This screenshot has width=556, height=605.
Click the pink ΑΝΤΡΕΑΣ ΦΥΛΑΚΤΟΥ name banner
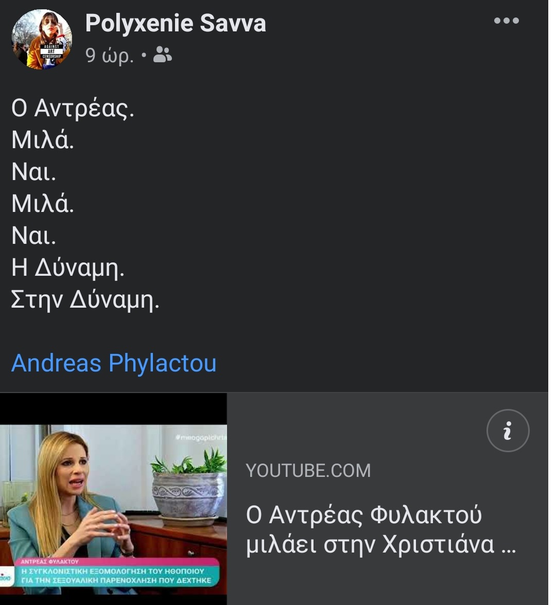point(50,561)
